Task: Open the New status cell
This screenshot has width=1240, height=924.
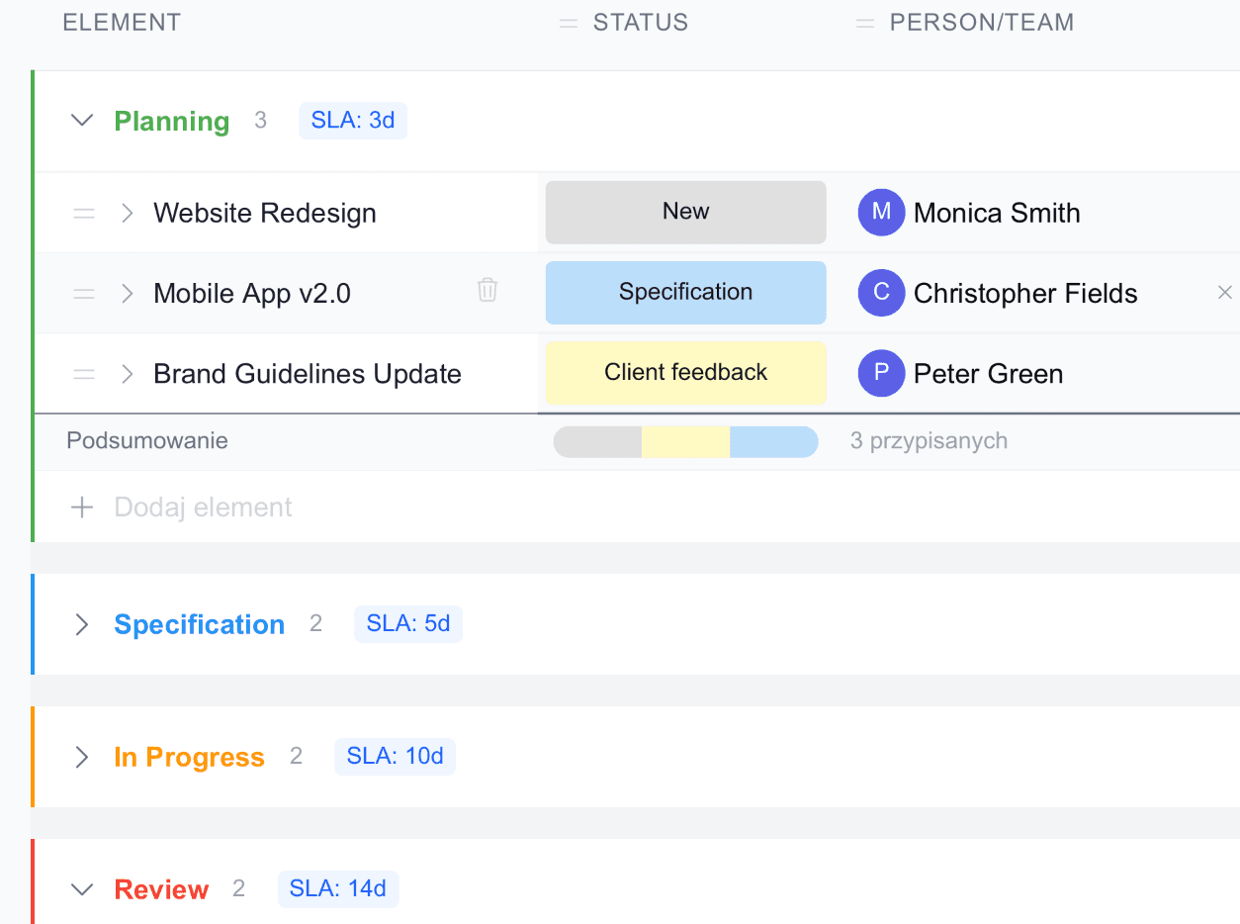Action: (685, 212)
